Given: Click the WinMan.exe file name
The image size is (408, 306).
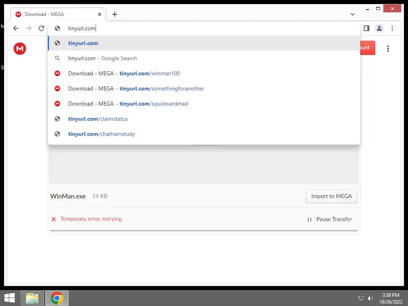Looking at the screenshot, I should (x=68, y=196).
